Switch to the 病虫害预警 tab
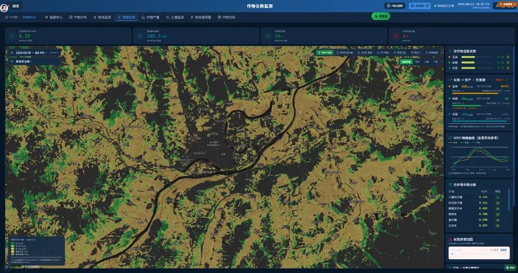518x273 pixels. coord(200,17)
